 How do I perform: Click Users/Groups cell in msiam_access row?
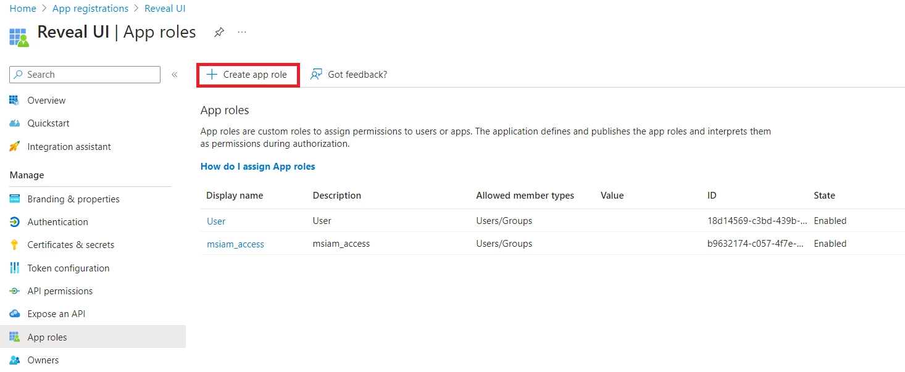(x=504, y=244)
